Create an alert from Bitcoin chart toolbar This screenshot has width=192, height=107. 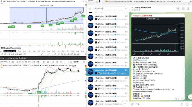click(x=57, y=62)
